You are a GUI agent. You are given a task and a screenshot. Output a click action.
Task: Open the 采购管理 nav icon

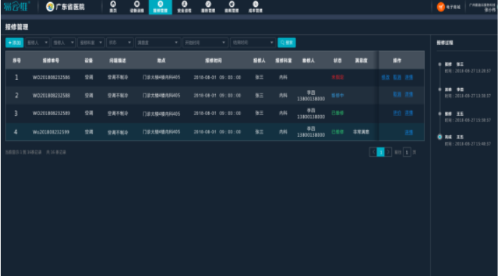[232, 4]
